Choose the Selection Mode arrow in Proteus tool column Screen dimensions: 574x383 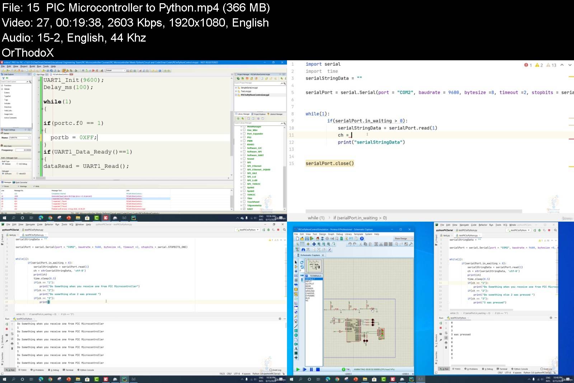point(296,262)
